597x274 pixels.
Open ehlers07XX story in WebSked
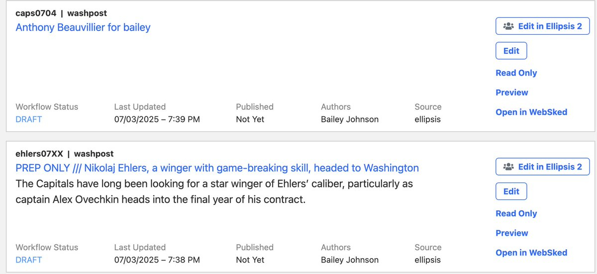(531, 253)
